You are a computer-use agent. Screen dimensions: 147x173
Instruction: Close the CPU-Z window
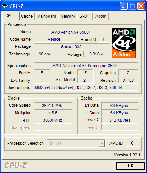coord(141,6)
